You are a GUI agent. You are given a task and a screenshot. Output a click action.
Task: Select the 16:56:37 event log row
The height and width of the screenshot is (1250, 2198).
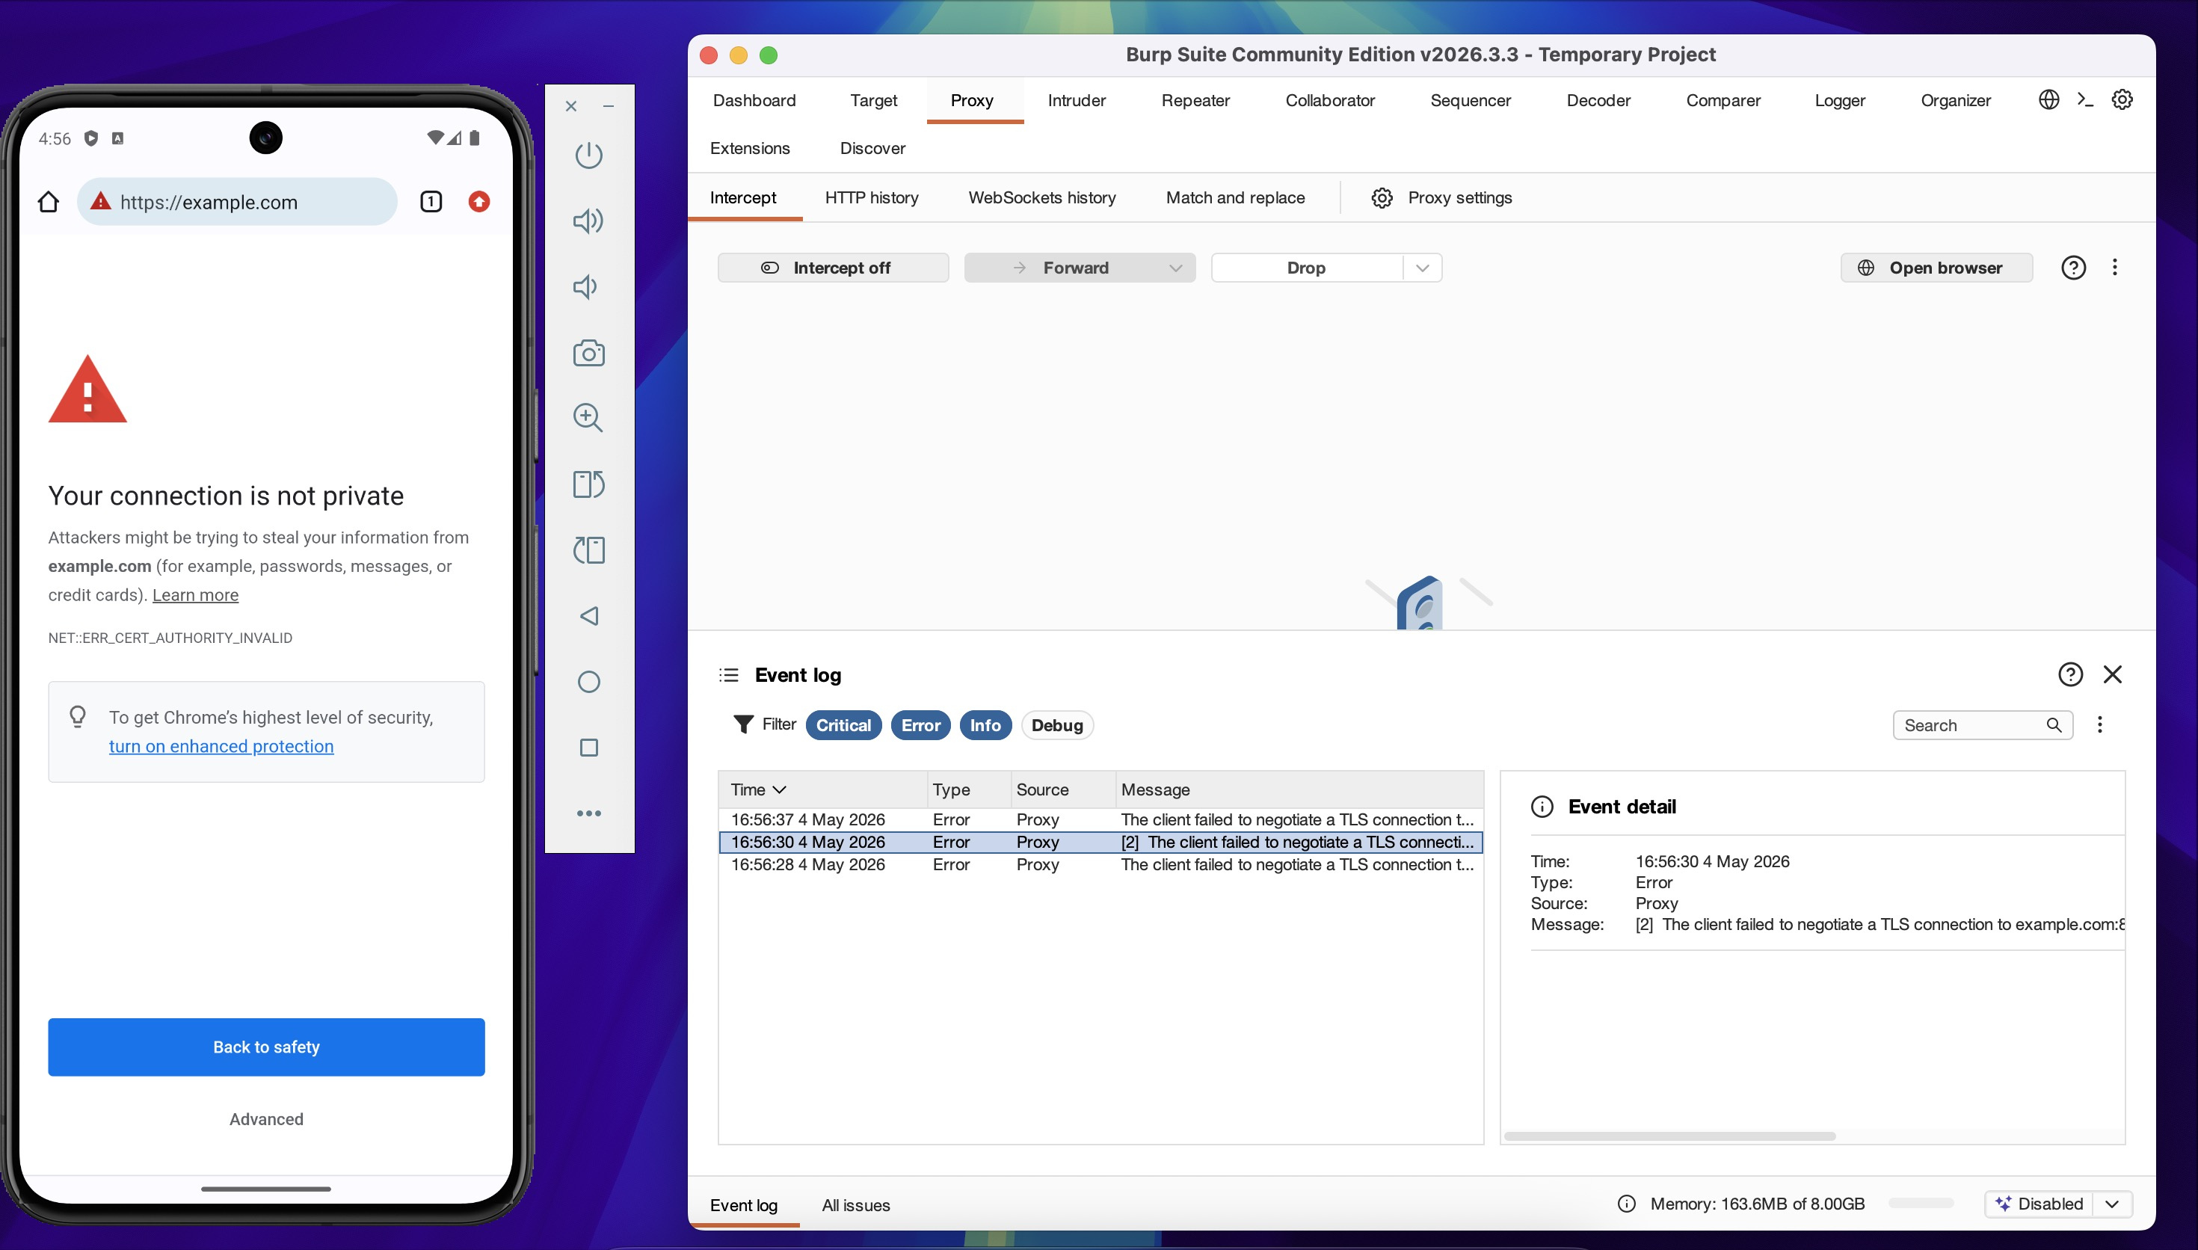(x=1100, y=819)
